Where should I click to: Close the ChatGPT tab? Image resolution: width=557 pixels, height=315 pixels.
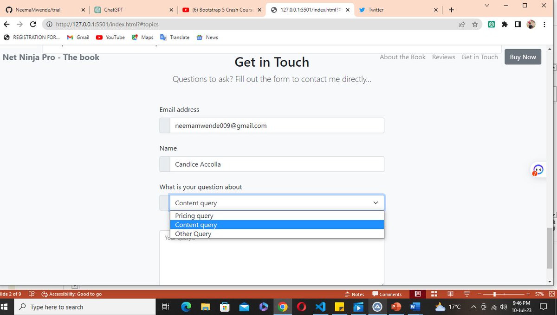(171, 10)
